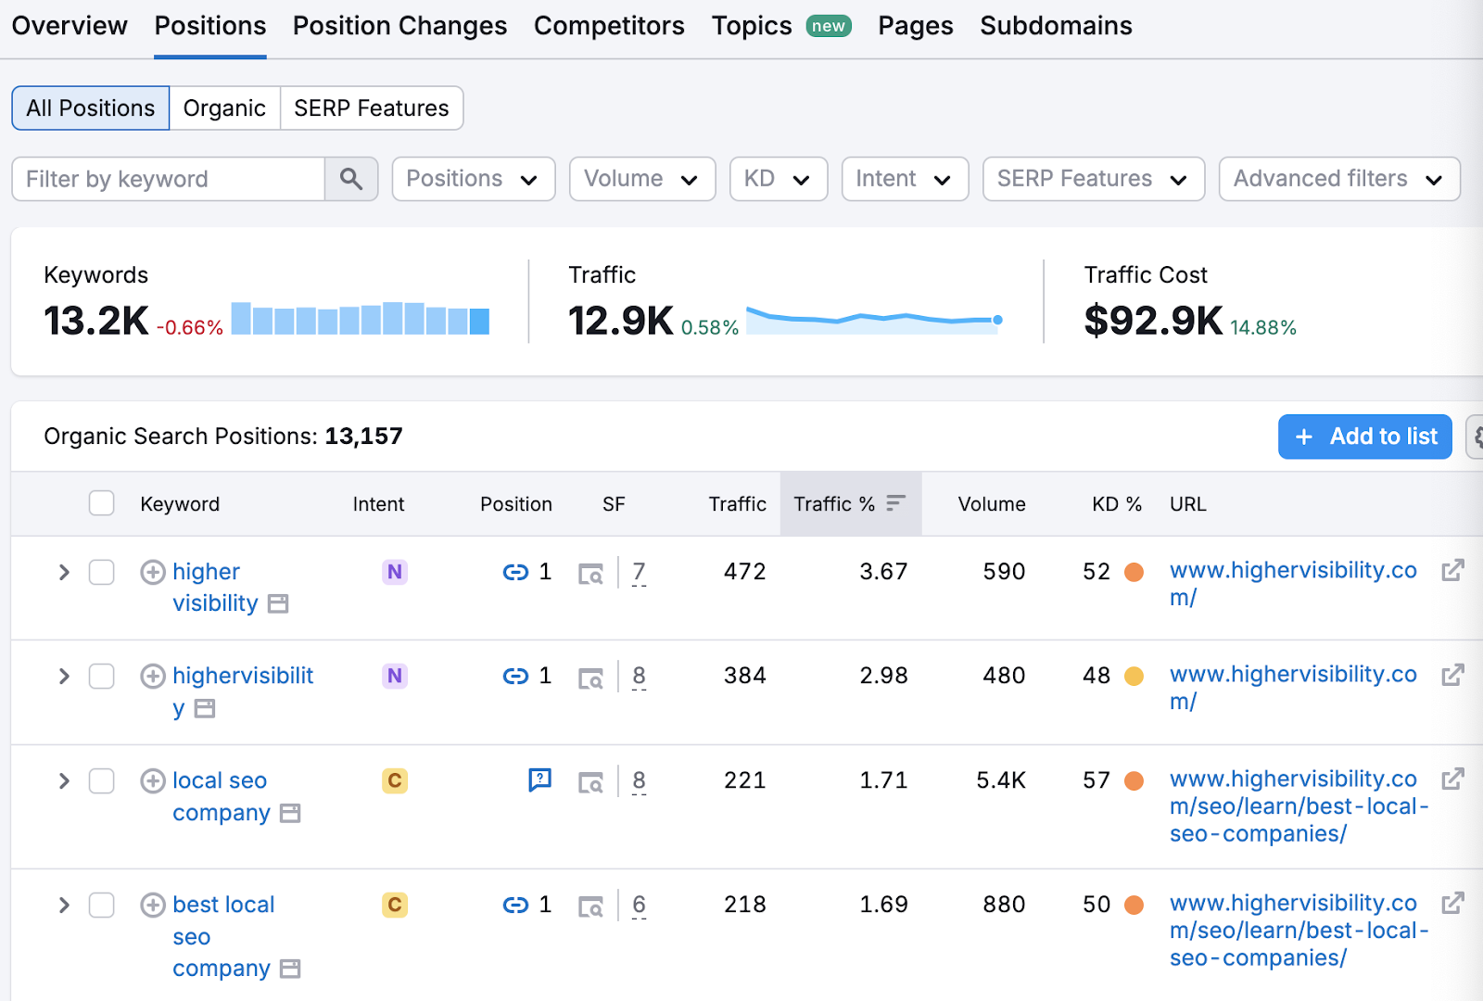Toggle the select-all checkbox in table header
1483x1001 pixels.
[102, 503]
